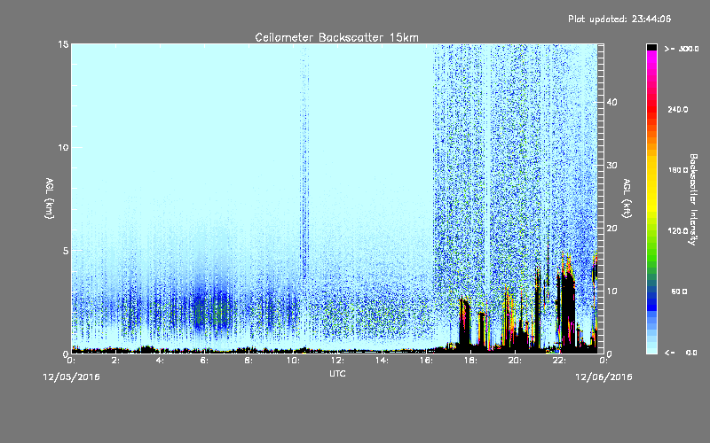Select the 'Backscatter Intensity' colorbar label

point(693,199)
